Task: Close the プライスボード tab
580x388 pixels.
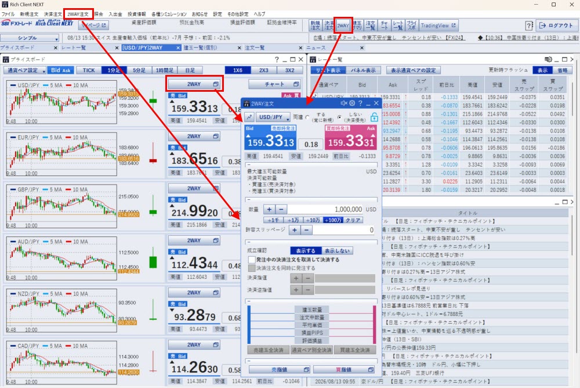Action: 56,48
